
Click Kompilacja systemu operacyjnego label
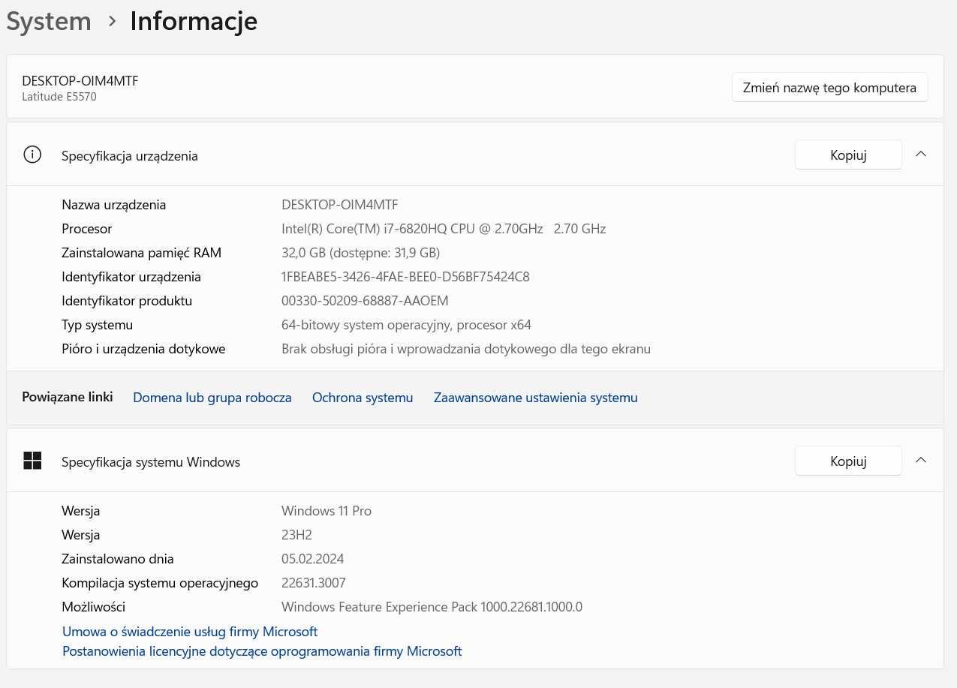160,583
